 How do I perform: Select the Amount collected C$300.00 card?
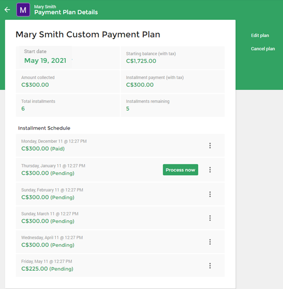coord(68,82)
